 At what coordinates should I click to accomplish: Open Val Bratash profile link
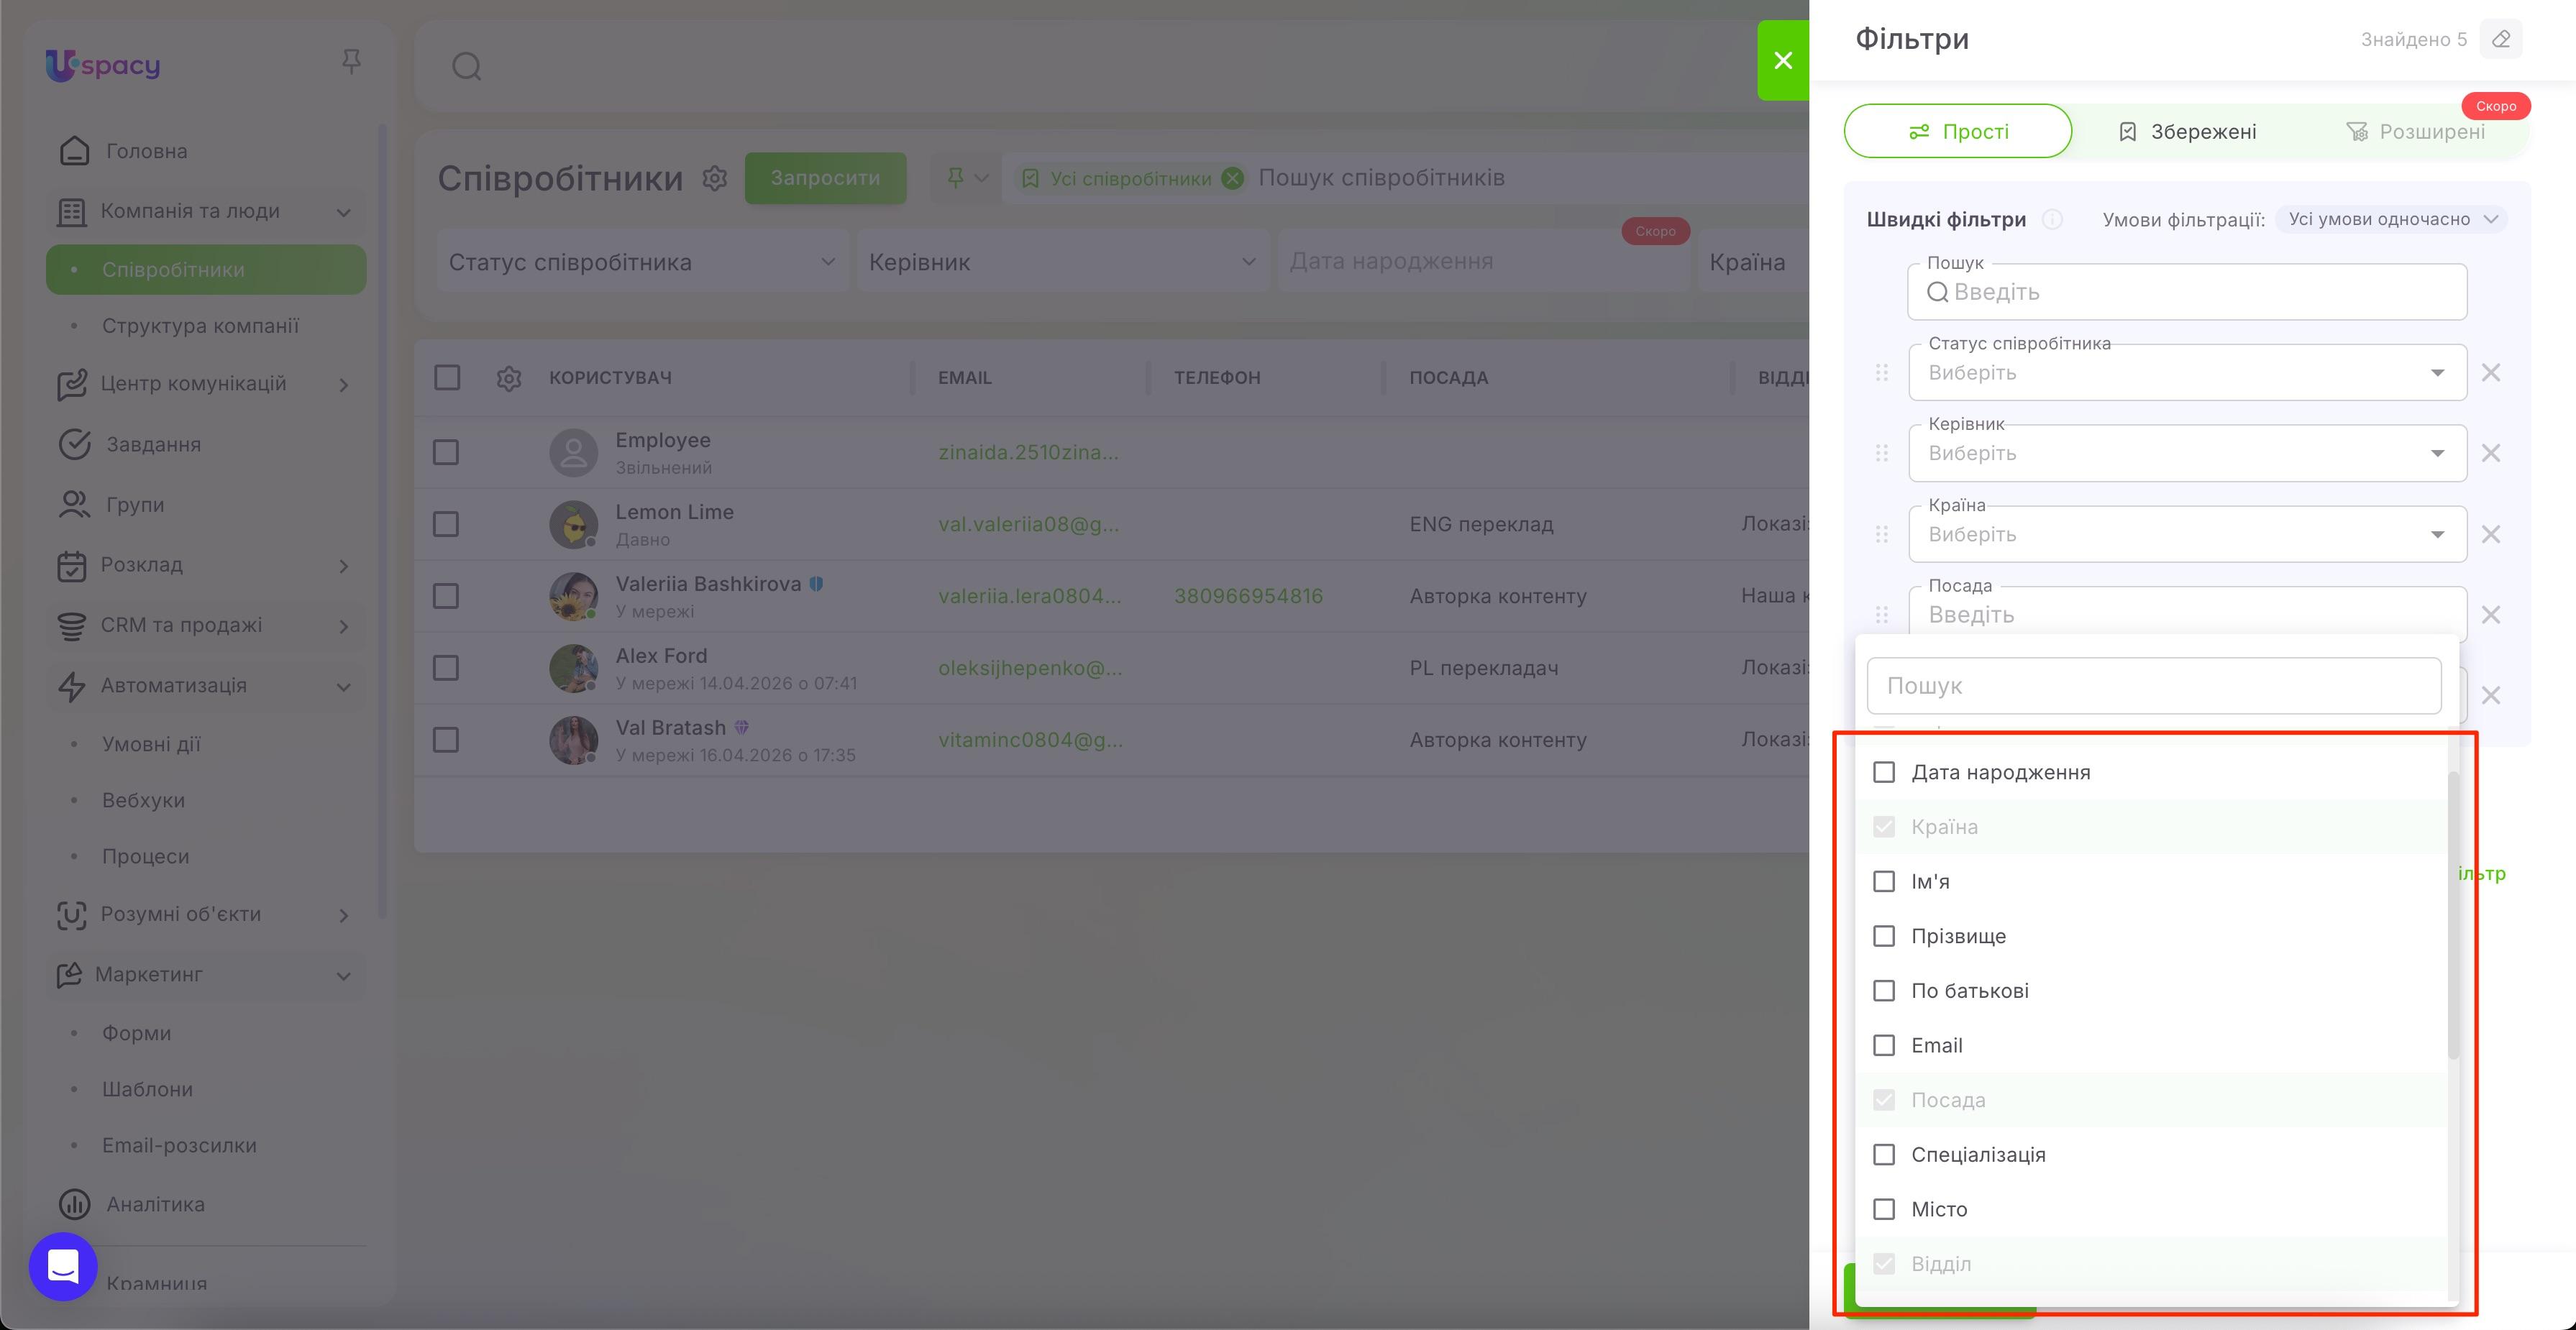(670, 728)
